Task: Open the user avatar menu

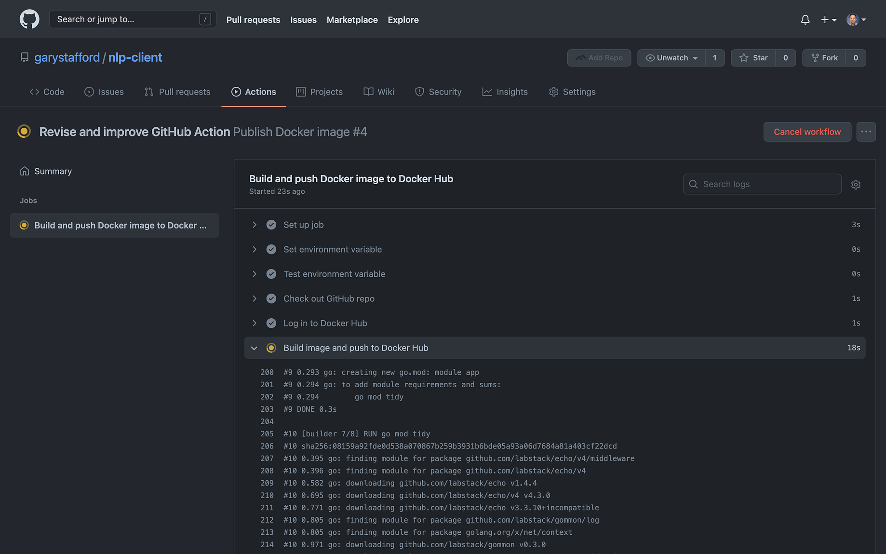Action: [x=856, y=20]
